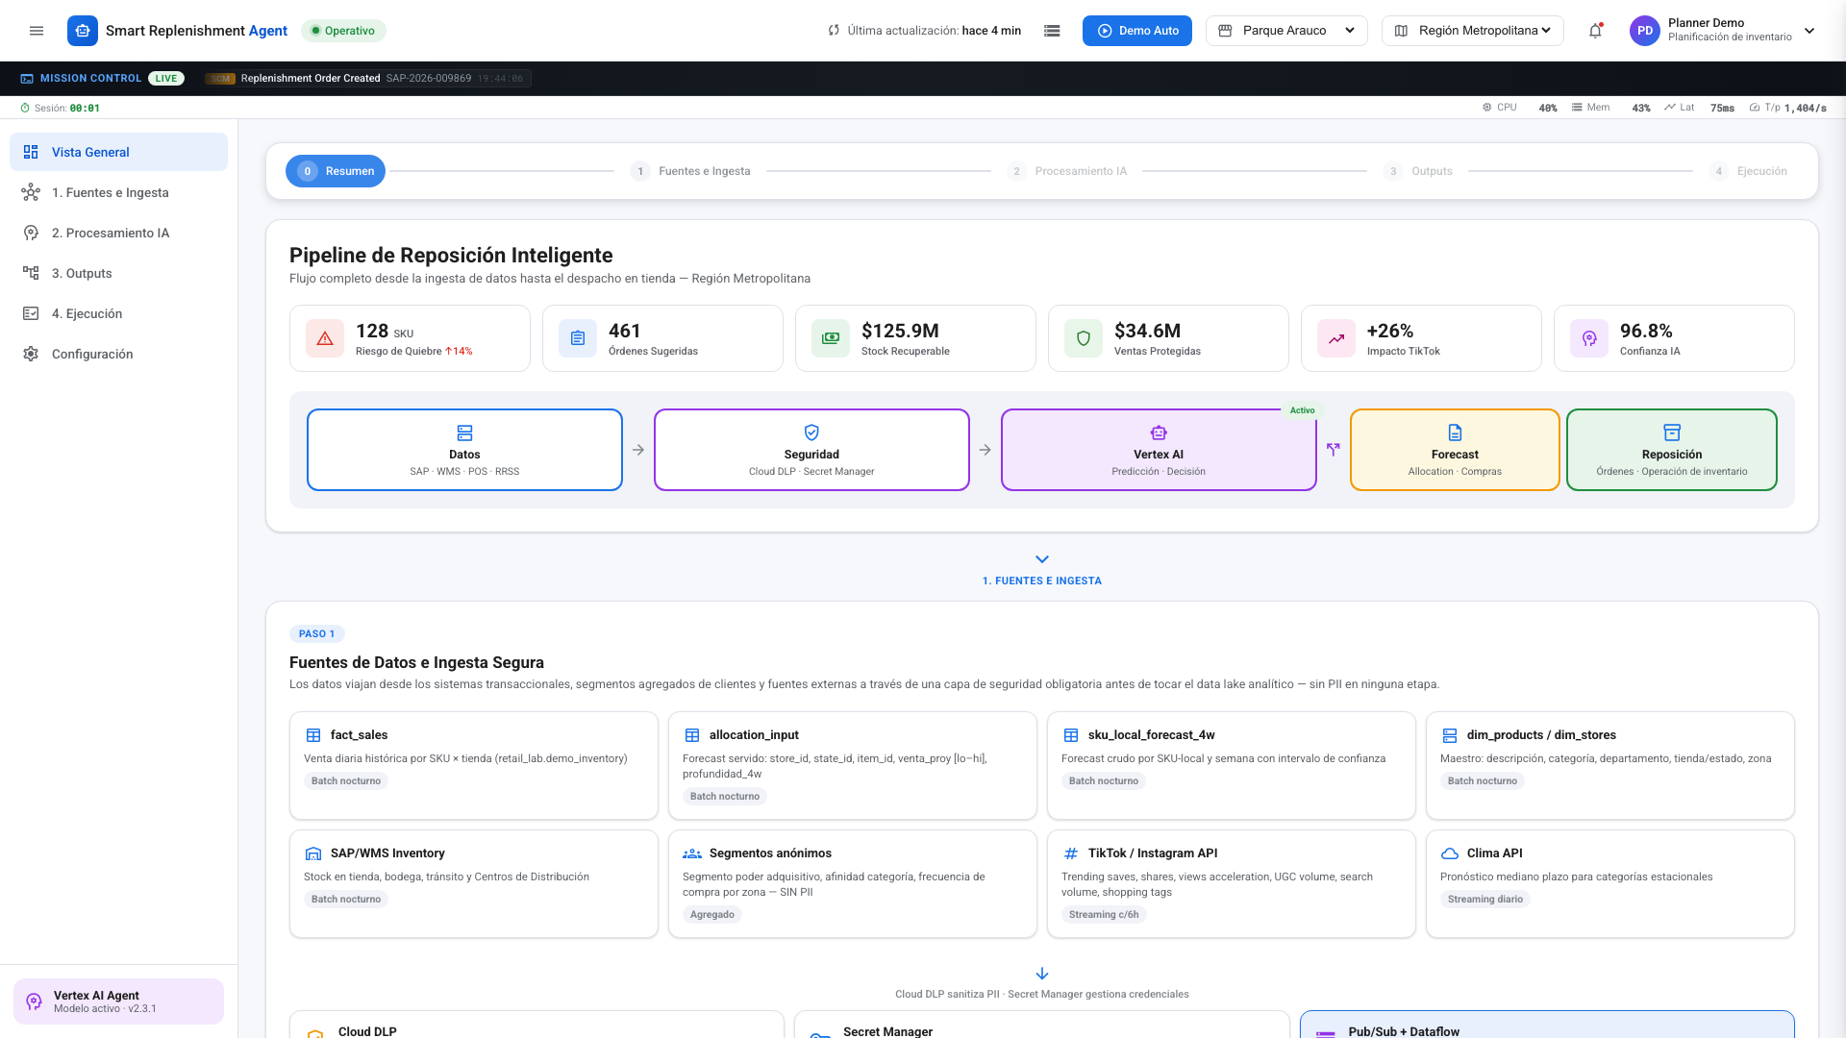Viewport: 1846px width, 1038px height.
Task: Click the Impacto TikTok trend icon
Action: (x=1336, y=338)
